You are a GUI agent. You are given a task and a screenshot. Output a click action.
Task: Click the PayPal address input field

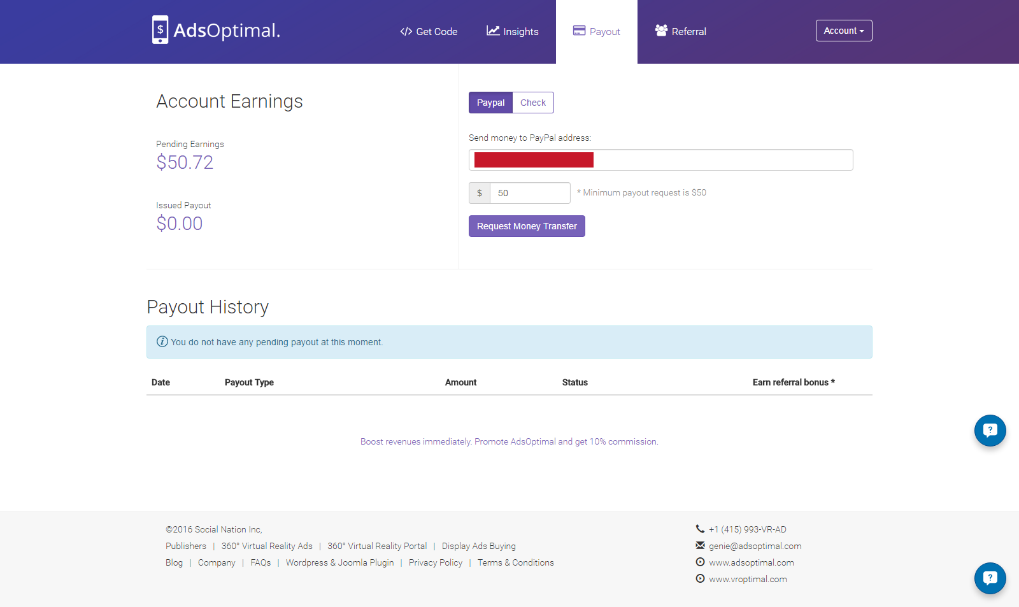click(x=661, y=160)
